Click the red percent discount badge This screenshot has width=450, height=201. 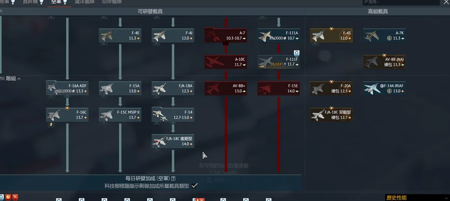tap(15, 197)
